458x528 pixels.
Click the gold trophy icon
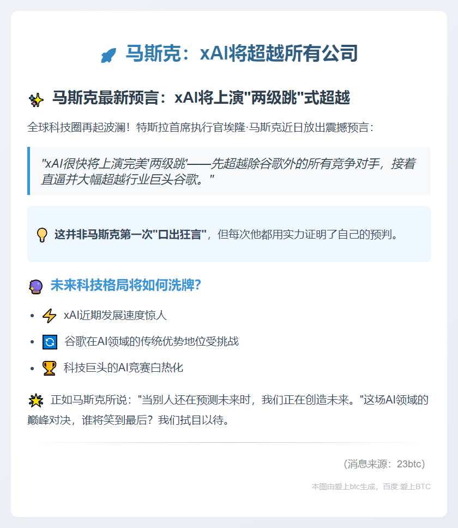tap(50, 368)
